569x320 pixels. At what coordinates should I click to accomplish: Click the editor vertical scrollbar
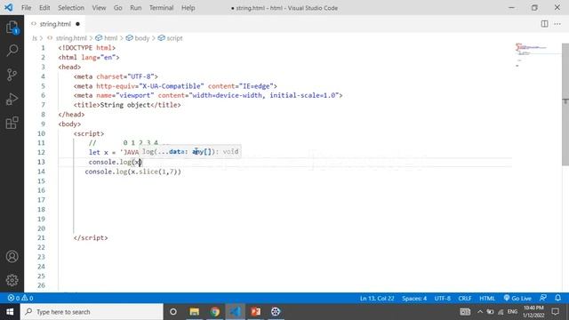tap(565, 105)
